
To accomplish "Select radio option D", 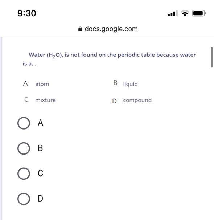I will pos(24,199).
